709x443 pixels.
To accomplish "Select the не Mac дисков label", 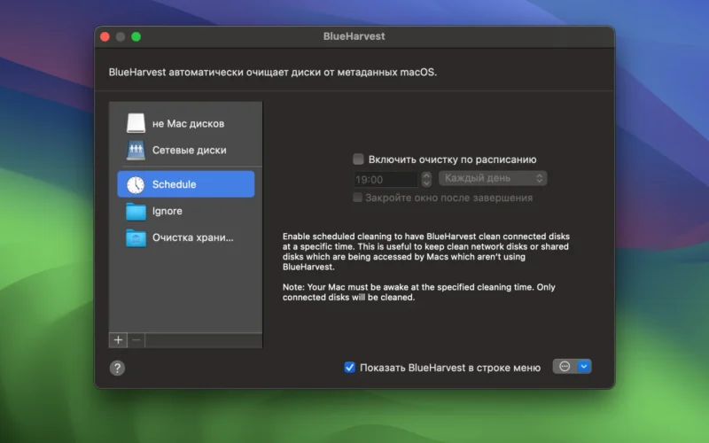I will (x=188, y=123).
